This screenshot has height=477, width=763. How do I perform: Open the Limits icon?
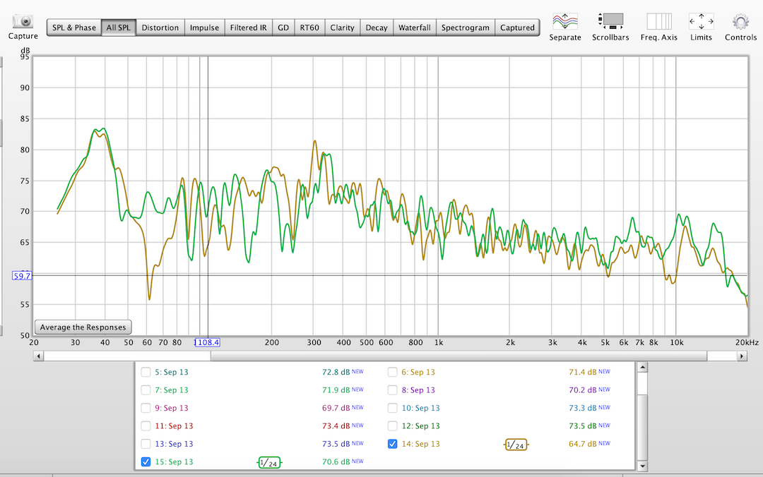(x=701, y=20)
